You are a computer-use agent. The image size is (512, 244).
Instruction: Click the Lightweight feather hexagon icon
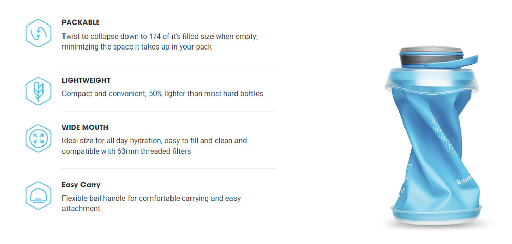coord(38,91)
